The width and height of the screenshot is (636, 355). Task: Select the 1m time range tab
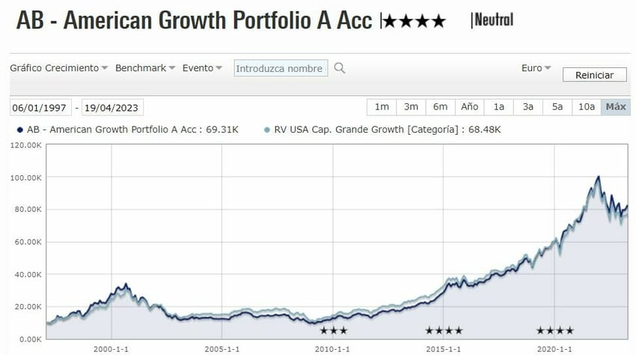click(382, 106)
